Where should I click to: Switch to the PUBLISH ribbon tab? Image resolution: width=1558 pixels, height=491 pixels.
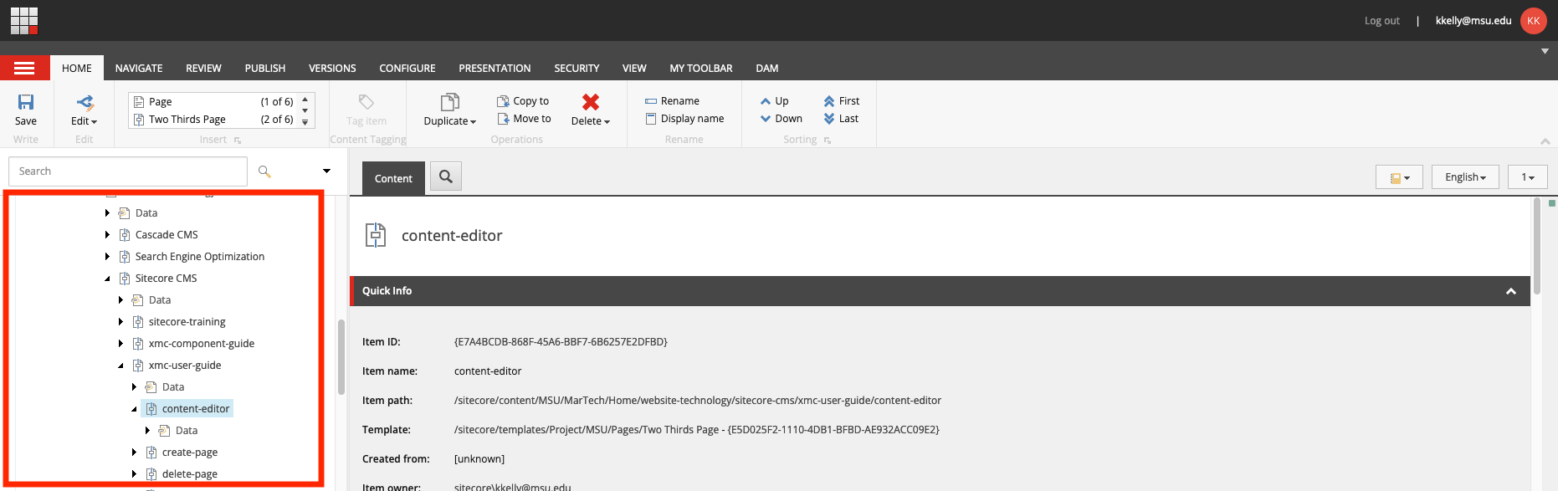click(264, 69)
